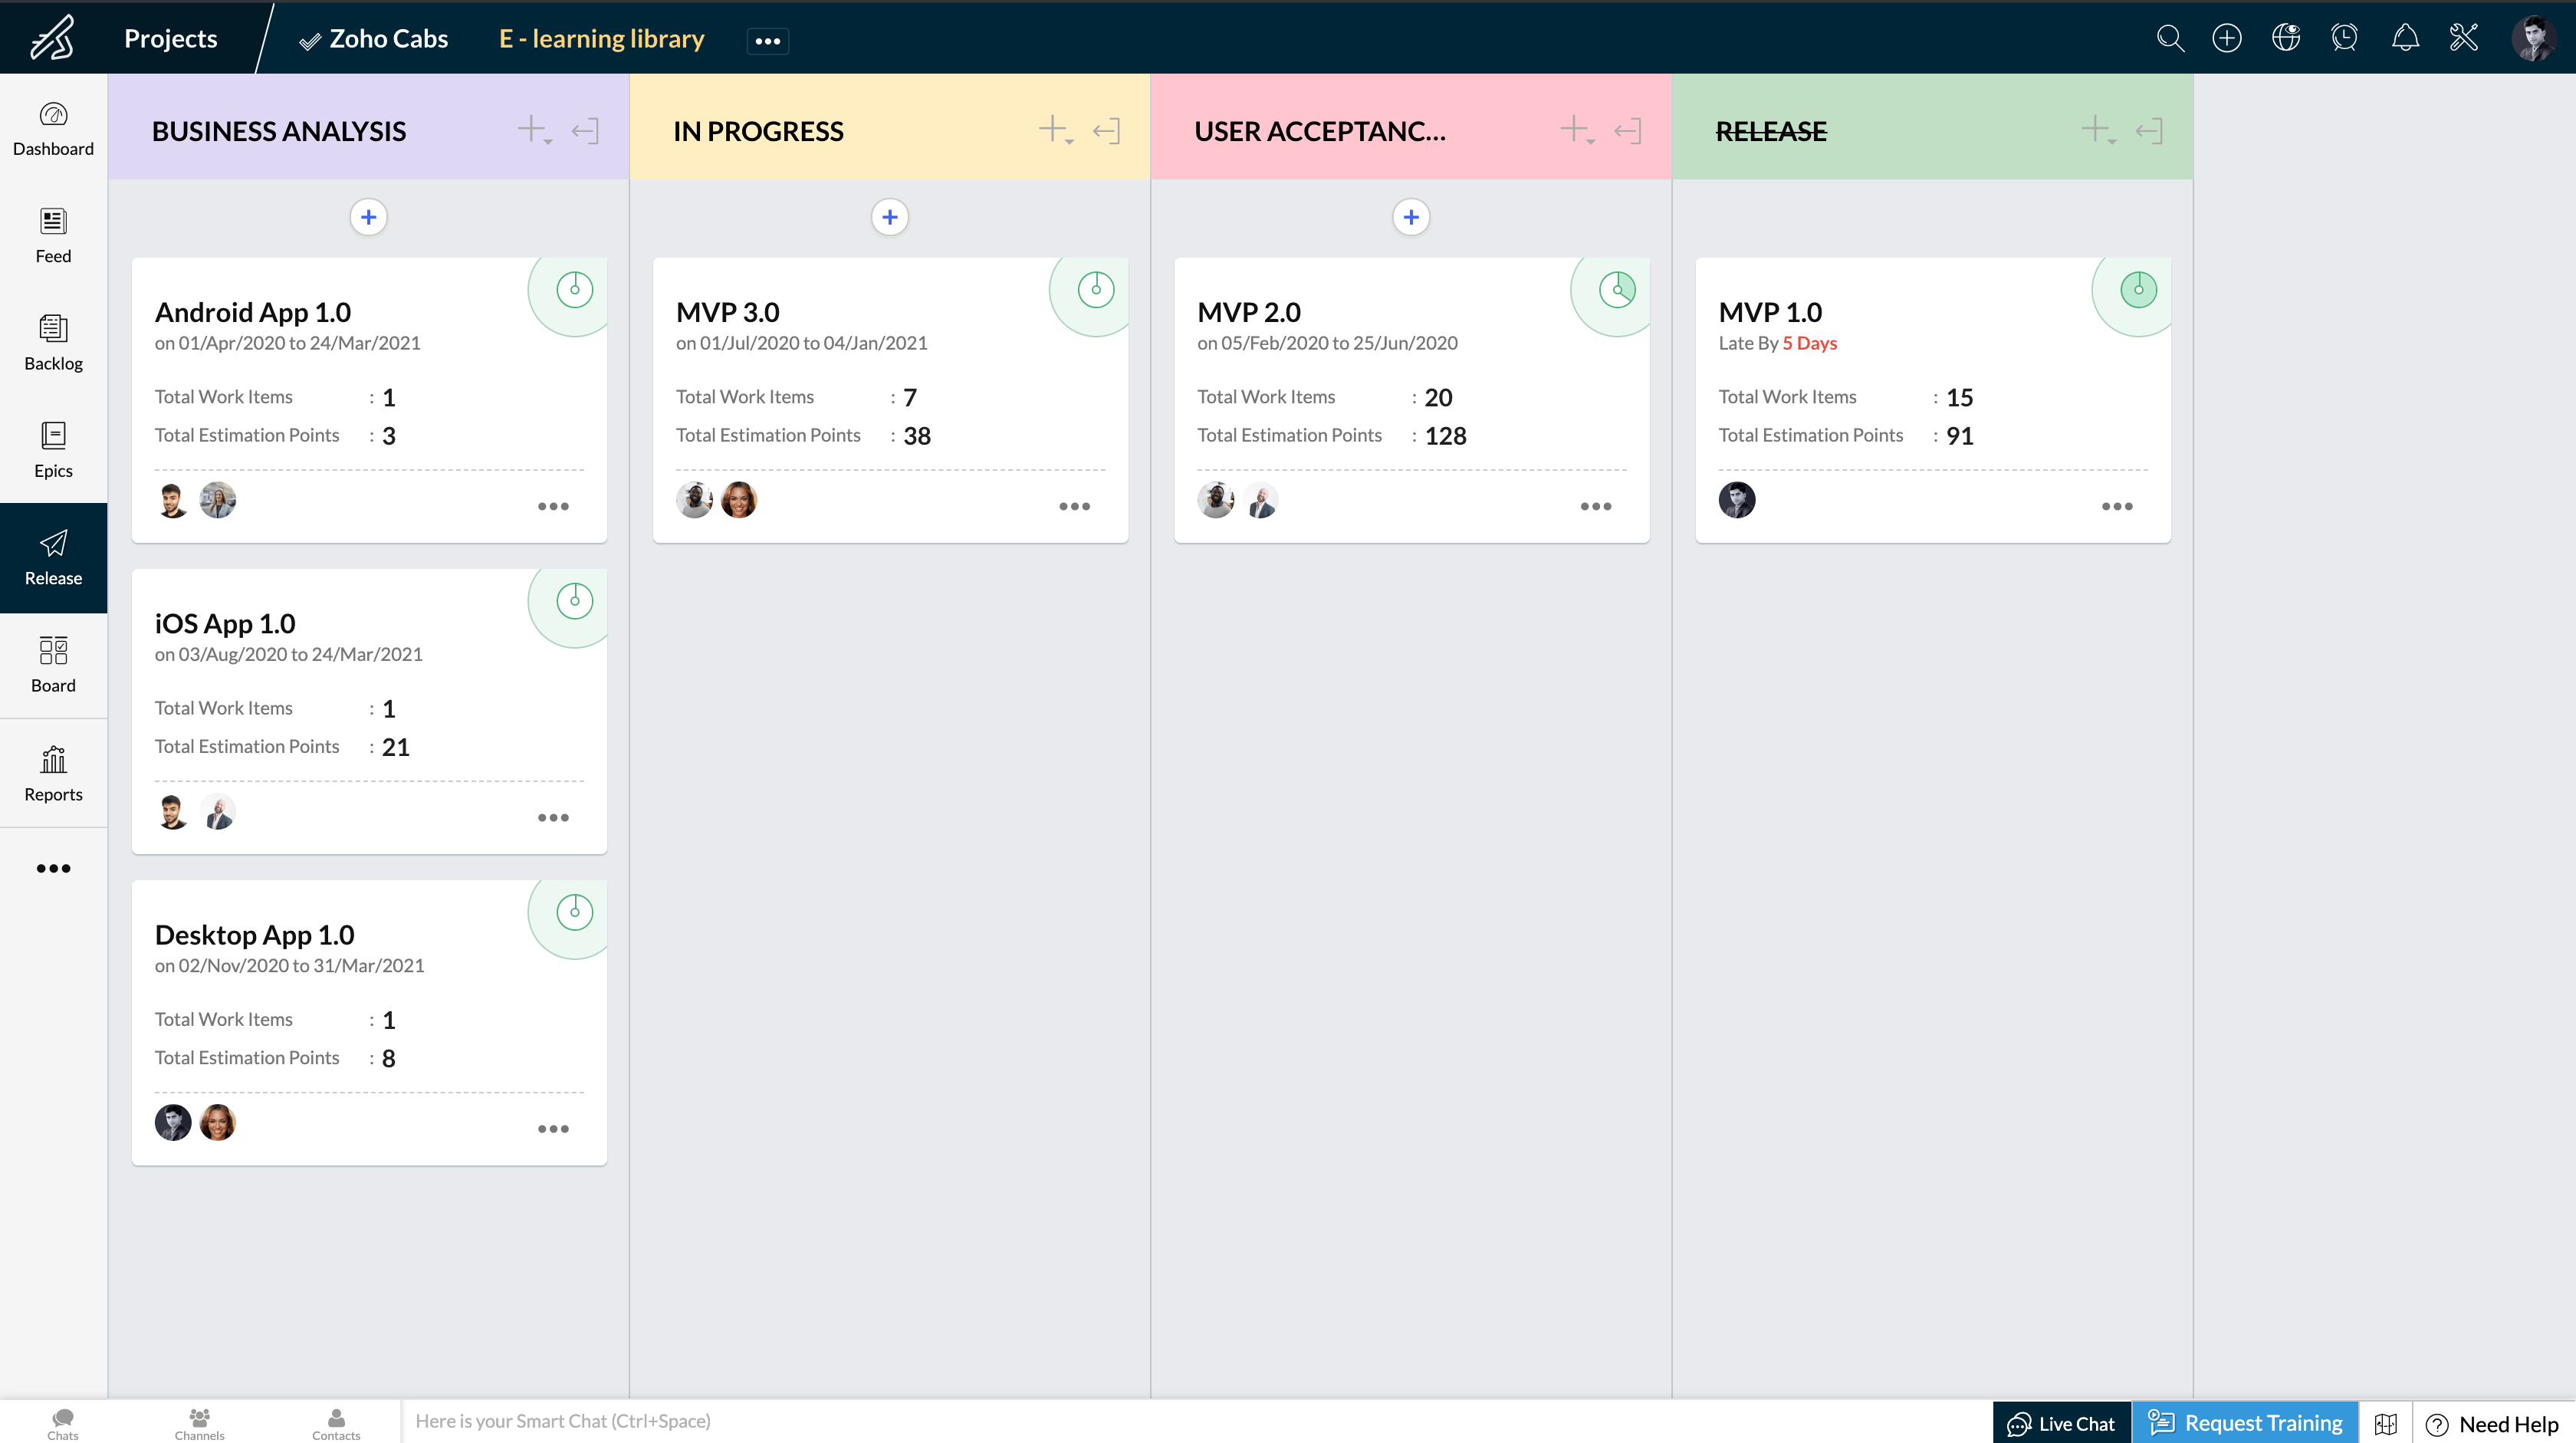Open the Dashboard sidebar item

point(53,130)
